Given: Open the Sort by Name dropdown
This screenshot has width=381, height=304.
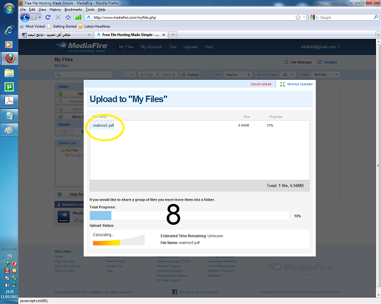Looking at the screenshot, I should [x=238, y=75].
